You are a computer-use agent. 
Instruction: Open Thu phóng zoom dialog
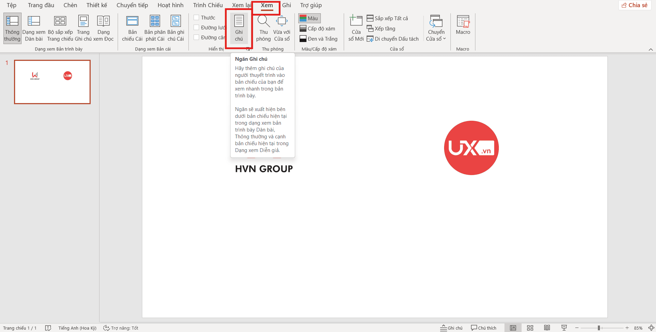pos(263,27)
